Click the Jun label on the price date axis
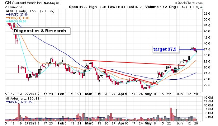The width and height of the screenshot is (218, 126). 179,94
